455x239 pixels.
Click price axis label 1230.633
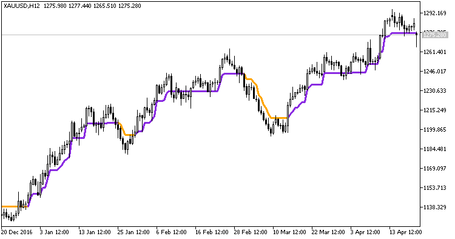[435, 91]
